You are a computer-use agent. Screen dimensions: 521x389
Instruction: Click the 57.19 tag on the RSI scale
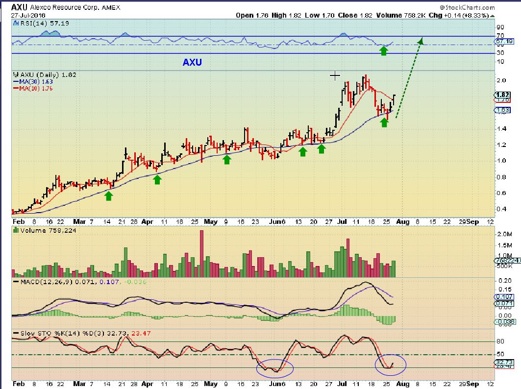(x=504, y=42)
